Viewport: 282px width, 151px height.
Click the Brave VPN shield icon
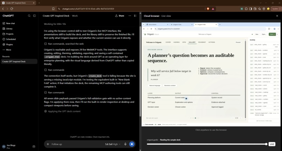(264, 9)
